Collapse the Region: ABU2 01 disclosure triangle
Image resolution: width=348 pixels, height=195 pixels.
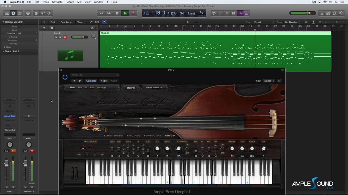pyautogui.click(x=3, y=22)
